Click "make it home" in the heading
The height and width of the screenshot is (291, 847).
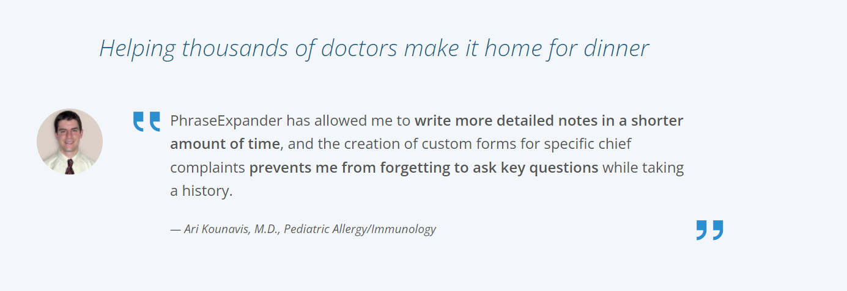click(x=441, y=48)
